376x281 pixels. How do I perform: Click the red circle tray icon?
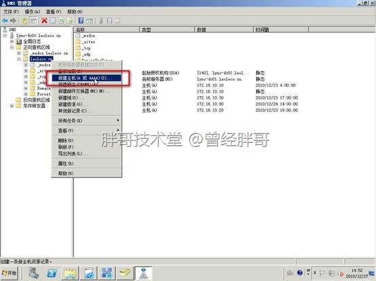point(340,274)
